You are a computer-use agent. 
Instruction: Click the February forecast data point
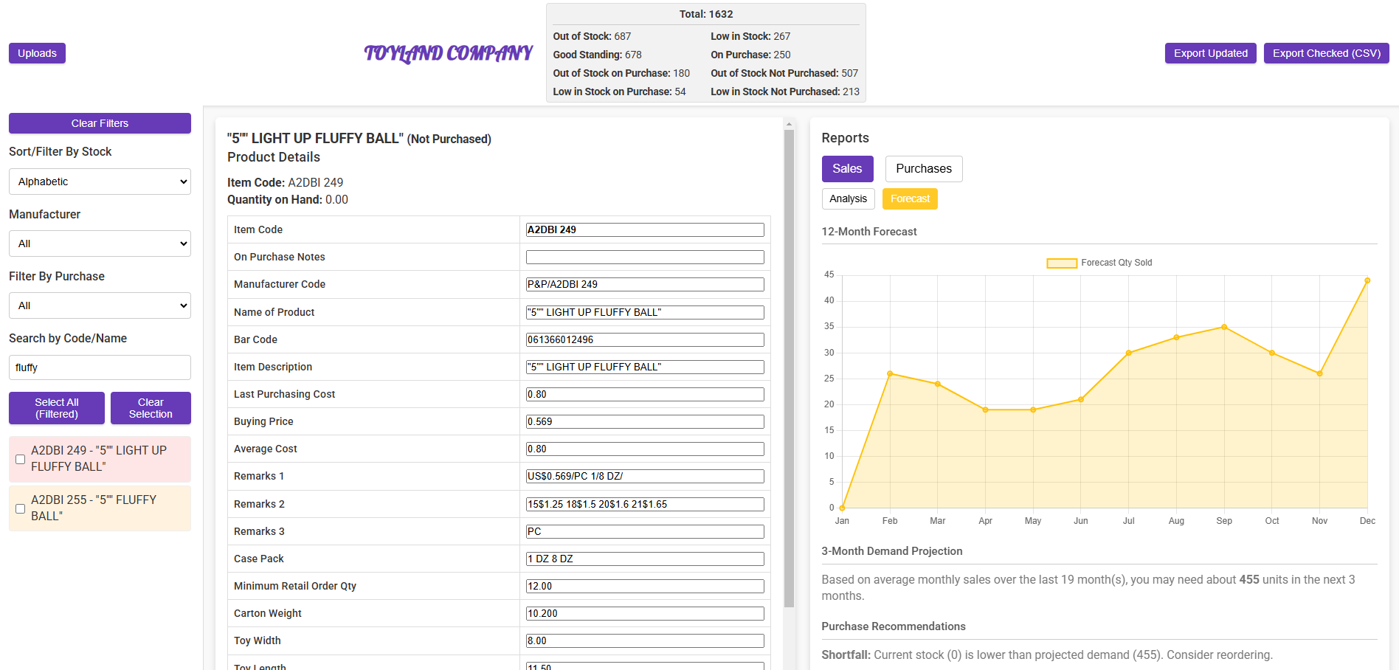tap(890, 373)
